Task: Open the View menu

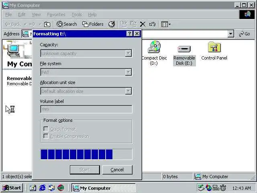Action: tap(36, 14)
